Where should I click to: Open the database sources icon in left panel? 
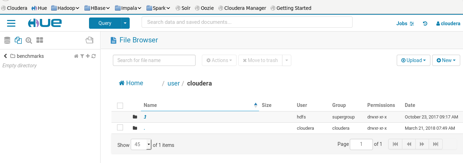7,40
